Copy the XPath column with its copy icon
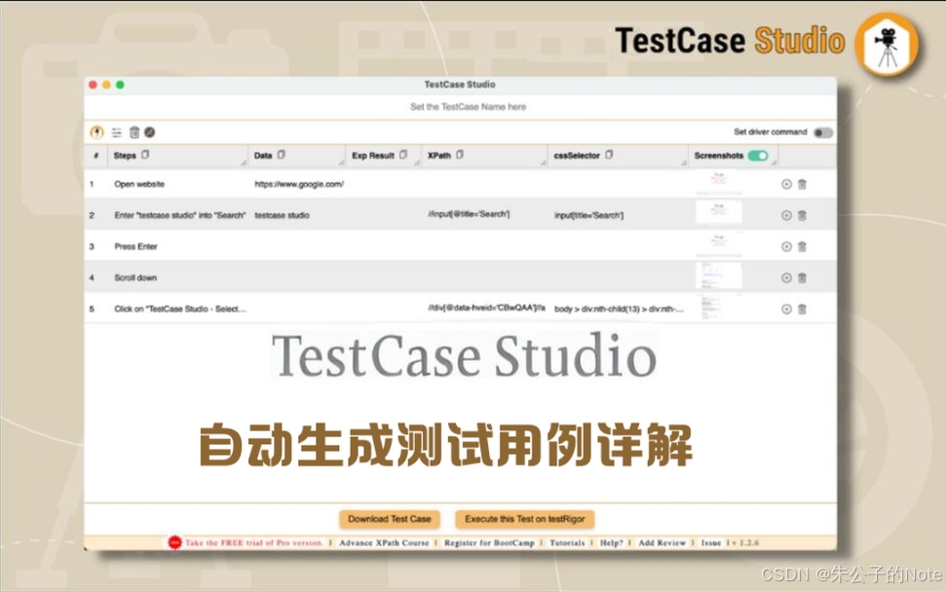 (x=460, y=155)
